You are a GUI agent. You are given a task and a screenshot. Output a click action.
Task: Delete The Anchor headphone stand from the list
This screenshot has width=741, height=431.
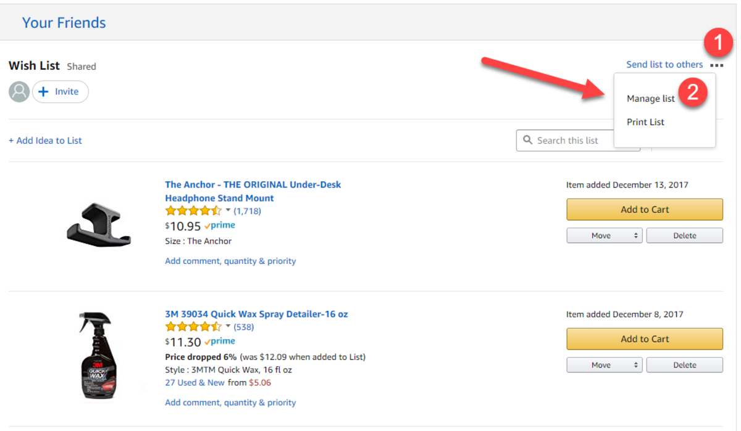tap(684, 235)
